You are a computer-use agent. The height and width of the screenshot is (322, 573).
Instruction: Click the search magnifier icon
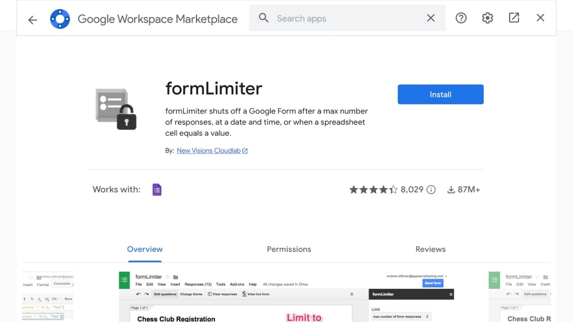(x=263, y=18)
